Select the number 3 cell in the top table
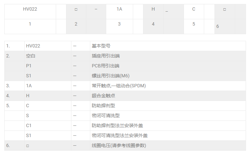This screenshot has height=154, width=249. tap(119, 24)
